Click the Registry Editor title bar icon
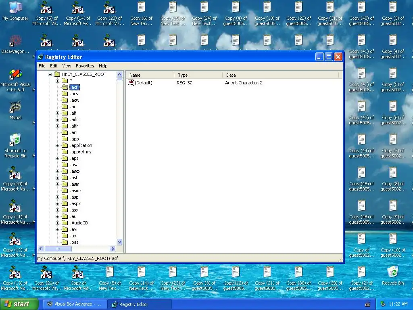Viewport: 413px width, 310px height. tap(40, 57)
